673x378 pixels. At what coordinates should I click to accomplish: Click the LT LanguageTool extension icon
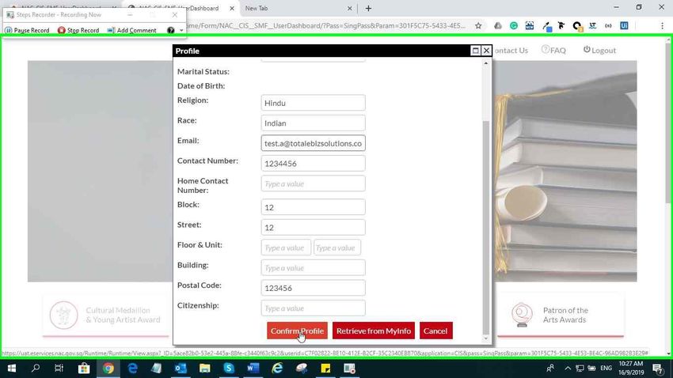tap(593, 26)
